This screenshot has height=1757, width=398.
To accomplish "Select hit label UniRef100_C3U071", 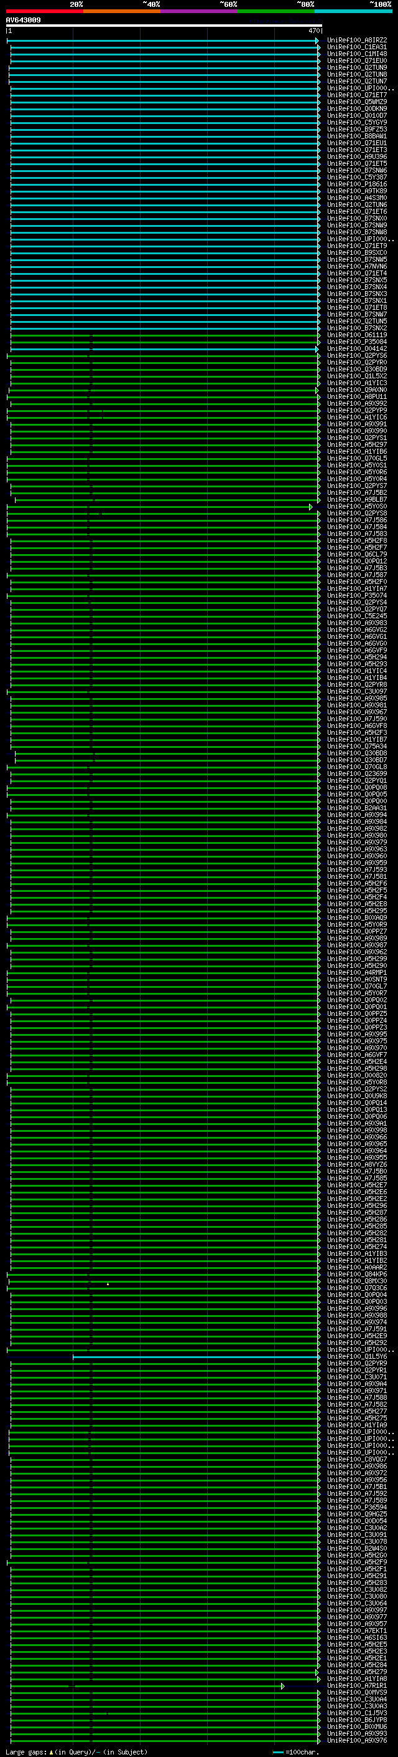I will pyautogui.click(x=357, y=1377).
